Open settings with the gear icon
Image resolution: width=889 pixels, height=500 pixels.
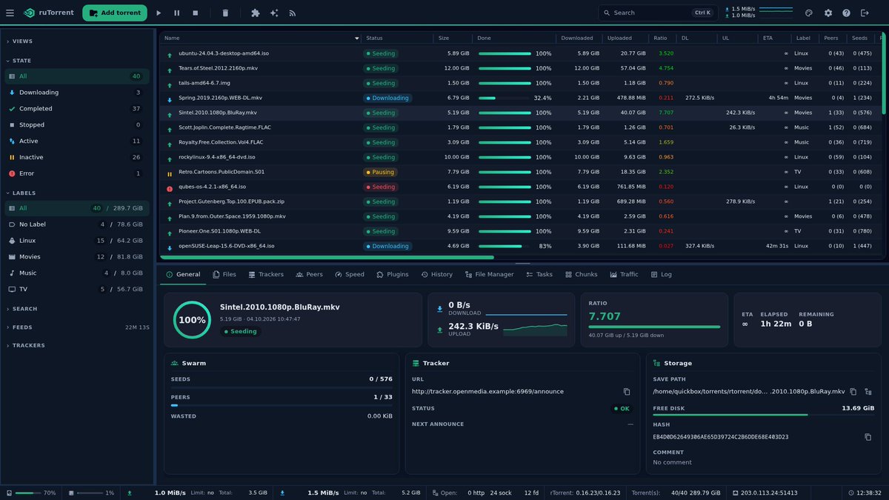point(828,13)
